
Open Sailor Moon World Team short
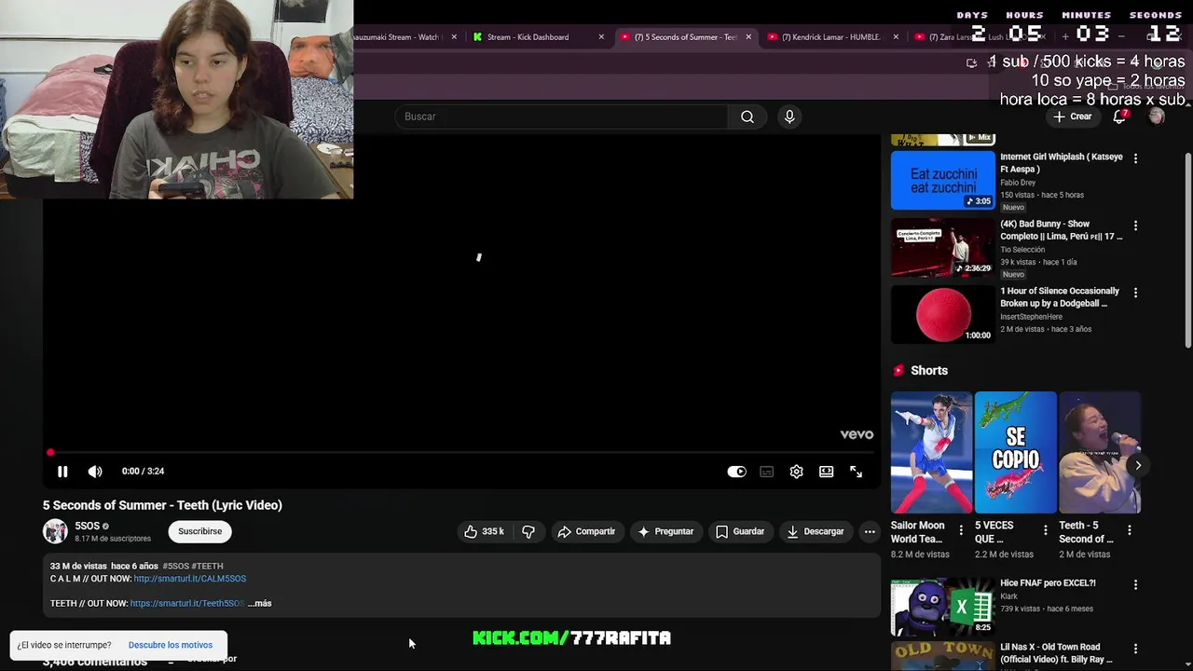point(931,452)
